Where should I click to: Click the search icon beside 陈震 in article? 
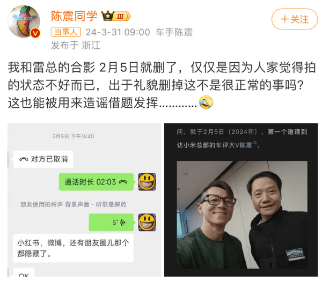tap(255, 143)
